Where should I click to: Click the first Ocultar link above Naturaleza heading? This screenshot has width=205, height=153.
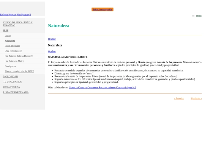pyautogui.click(x=52, y=39)
